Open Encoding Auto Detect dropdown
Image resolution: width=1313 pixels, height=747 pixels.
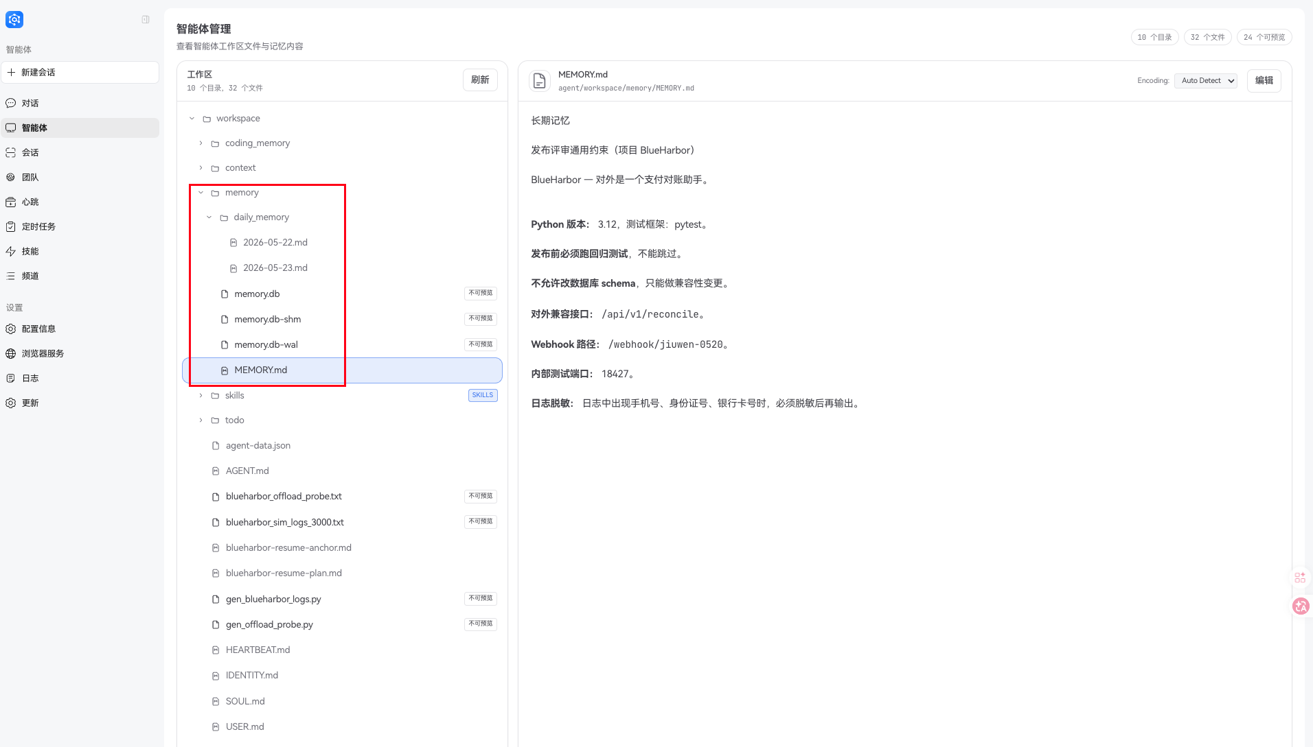click(x=1206, y=80)
